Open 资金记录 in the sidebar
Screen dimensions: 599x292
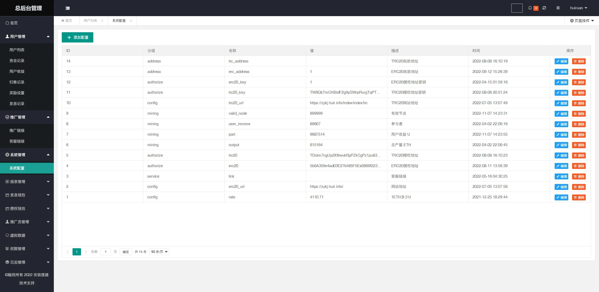pos(17,61)
